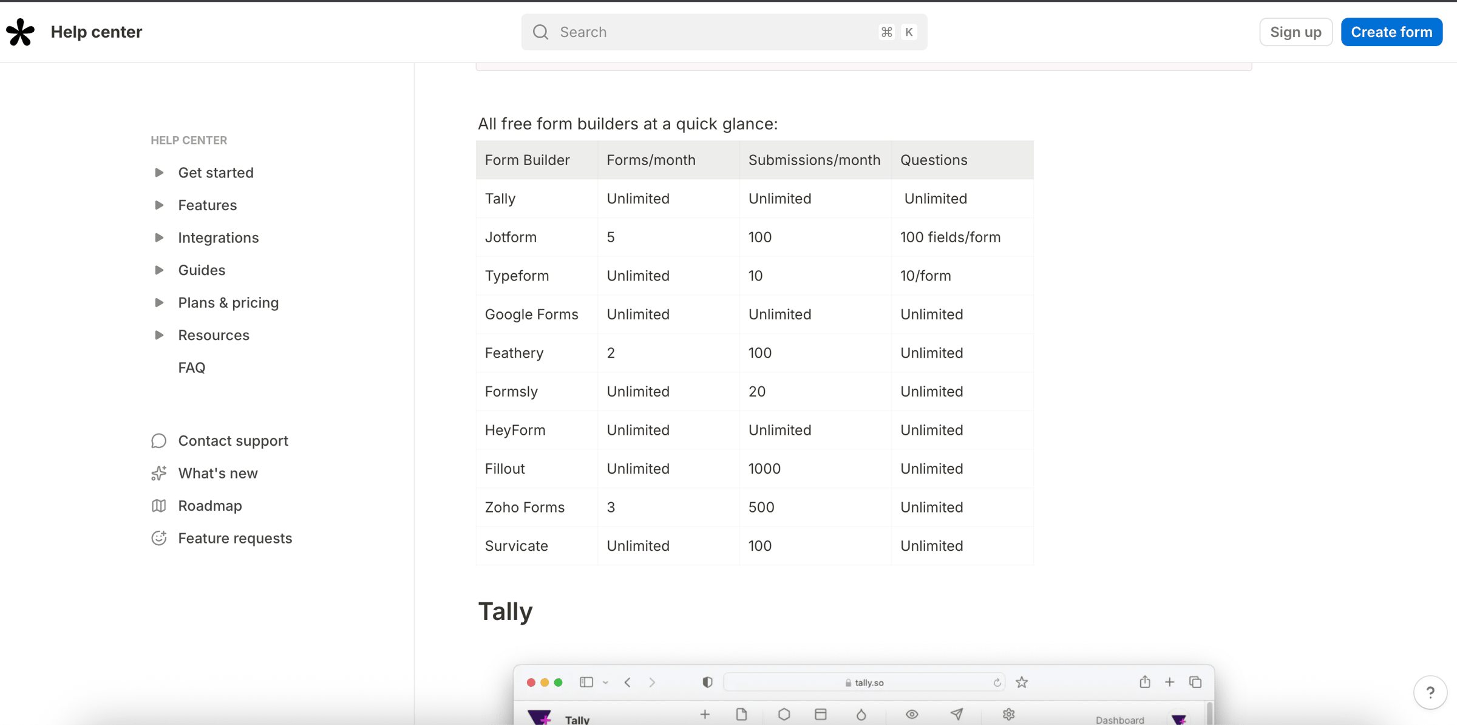This screenshot has width=1457, height=725.
Task: Click the Help center title link
Action: (96, 32)
